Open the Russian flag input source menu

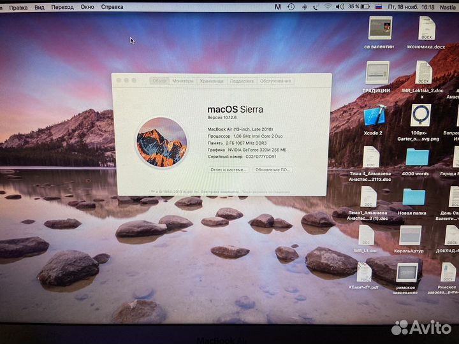[379, 7]
